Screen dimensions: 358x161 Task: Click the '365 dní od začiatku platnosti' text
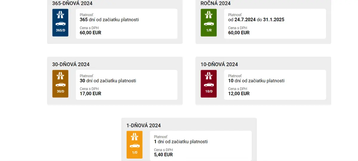[109, 20]
